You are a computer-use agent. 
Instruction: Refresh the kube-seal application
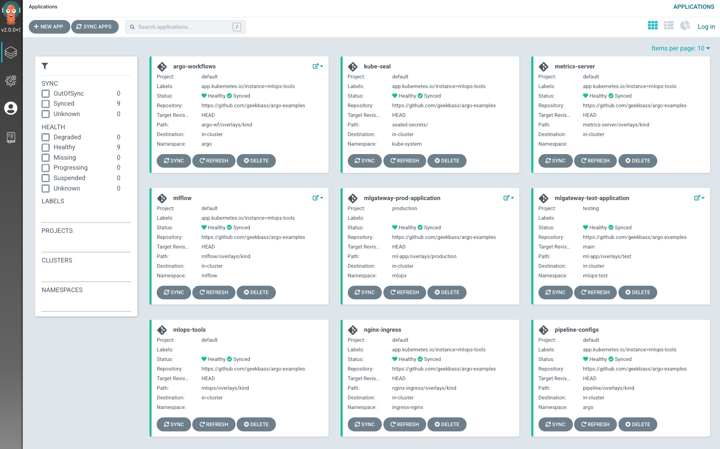(x=405, y=161)
